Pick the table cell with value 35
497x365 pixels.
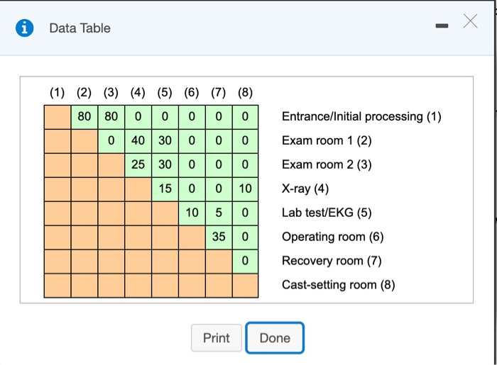tap(218, 237)
